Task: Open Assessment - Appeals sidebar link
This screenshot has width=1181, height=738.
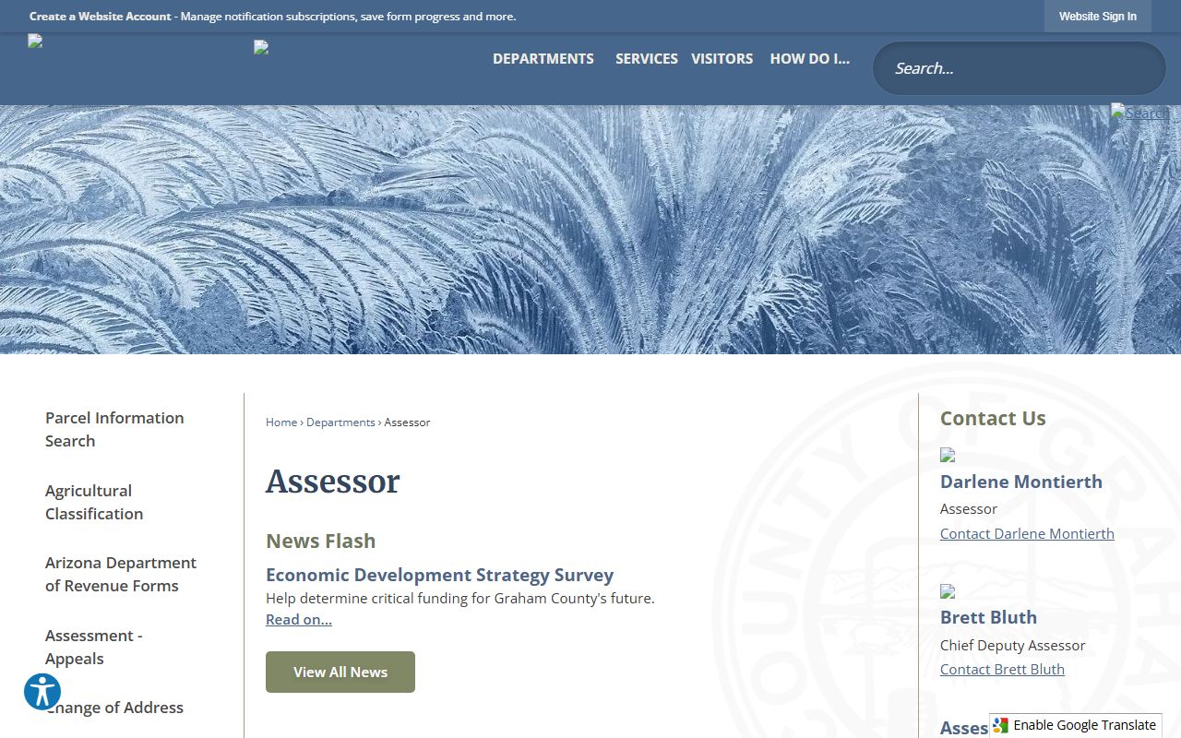Action: pyautogui.click(x=93, y=647)
